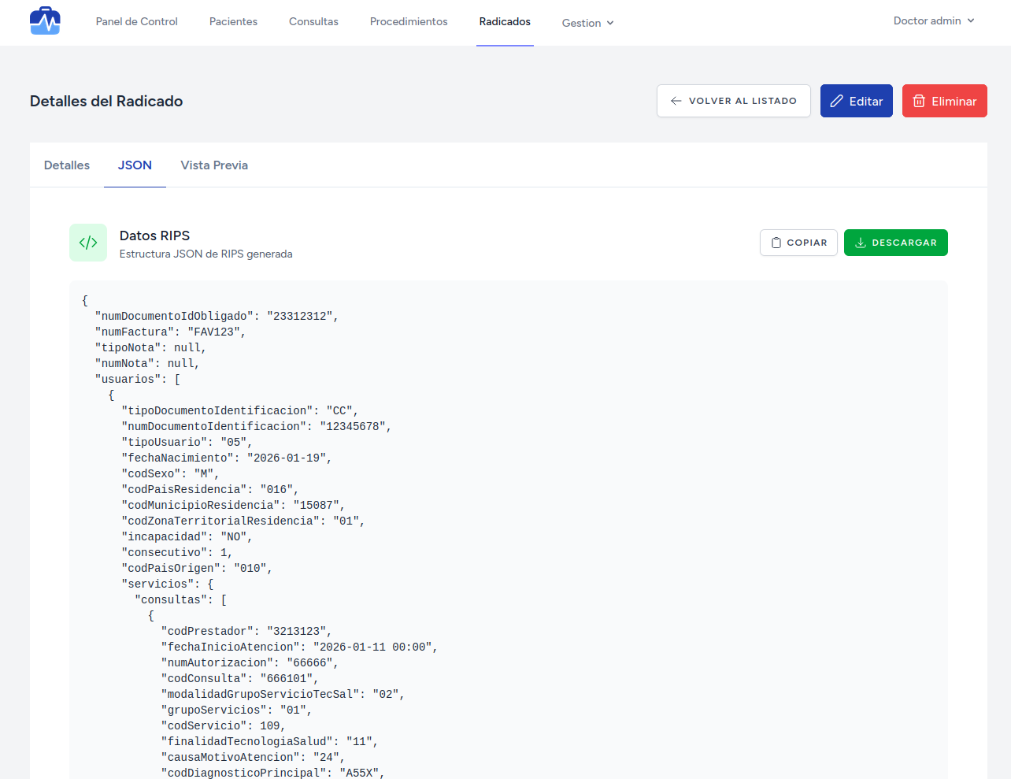
Task: Open the Procedimientos section
Action: point(408,21)
